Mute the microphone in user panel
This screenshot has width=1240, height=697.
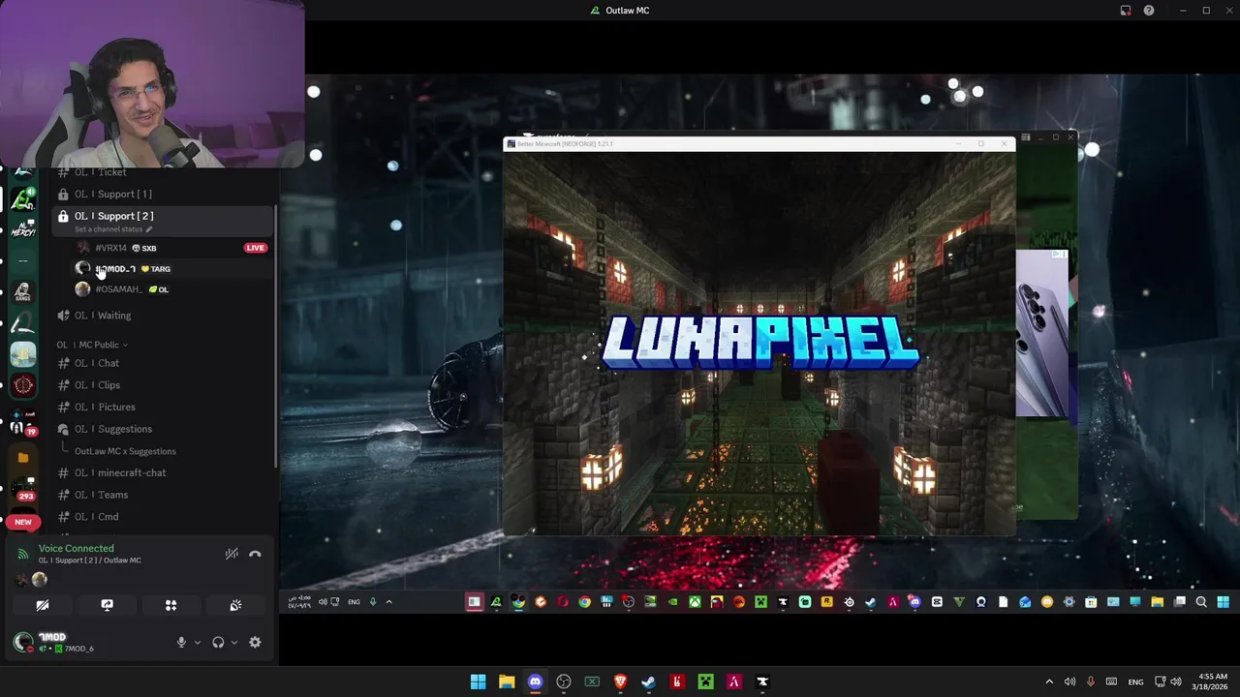(x=181, y=643)
